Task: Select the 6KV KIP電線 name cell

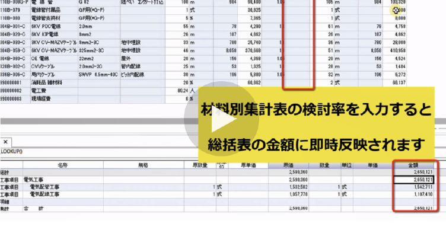Action: tap(54, 34)
